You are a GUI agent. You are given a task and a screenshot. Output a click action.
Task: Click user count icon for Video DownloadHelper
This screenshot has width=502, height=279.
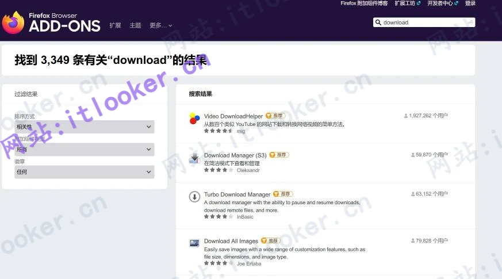coord(406,116)
